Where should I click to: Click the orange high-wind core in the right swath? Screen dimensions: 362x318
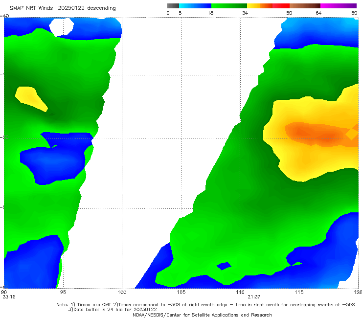pyautogui.click(x=322, y=134)
